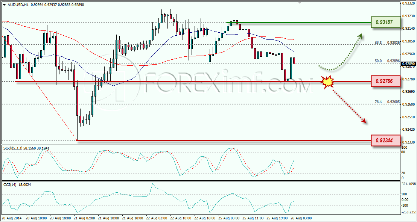Click the 25 Aug 11:00 time label
Screen dimensions: 417x222
tap(253, 218)
